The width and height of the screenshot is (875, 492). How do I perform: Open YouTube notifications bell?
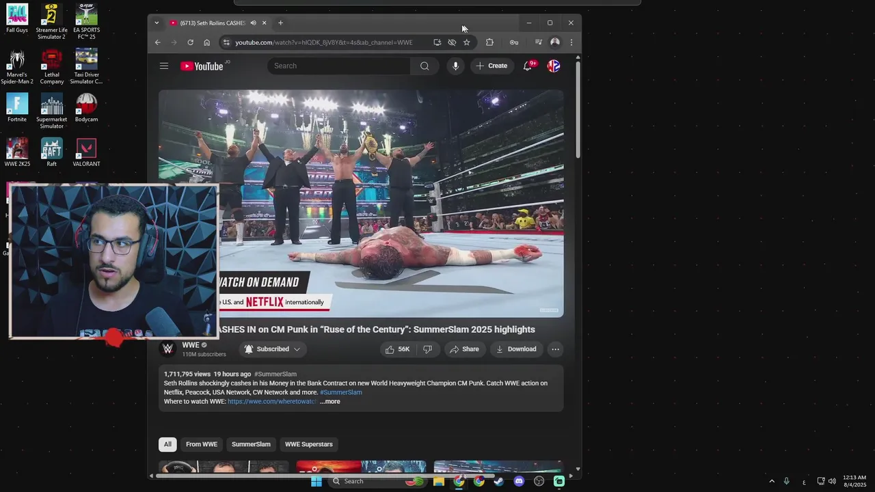point(528,66)
